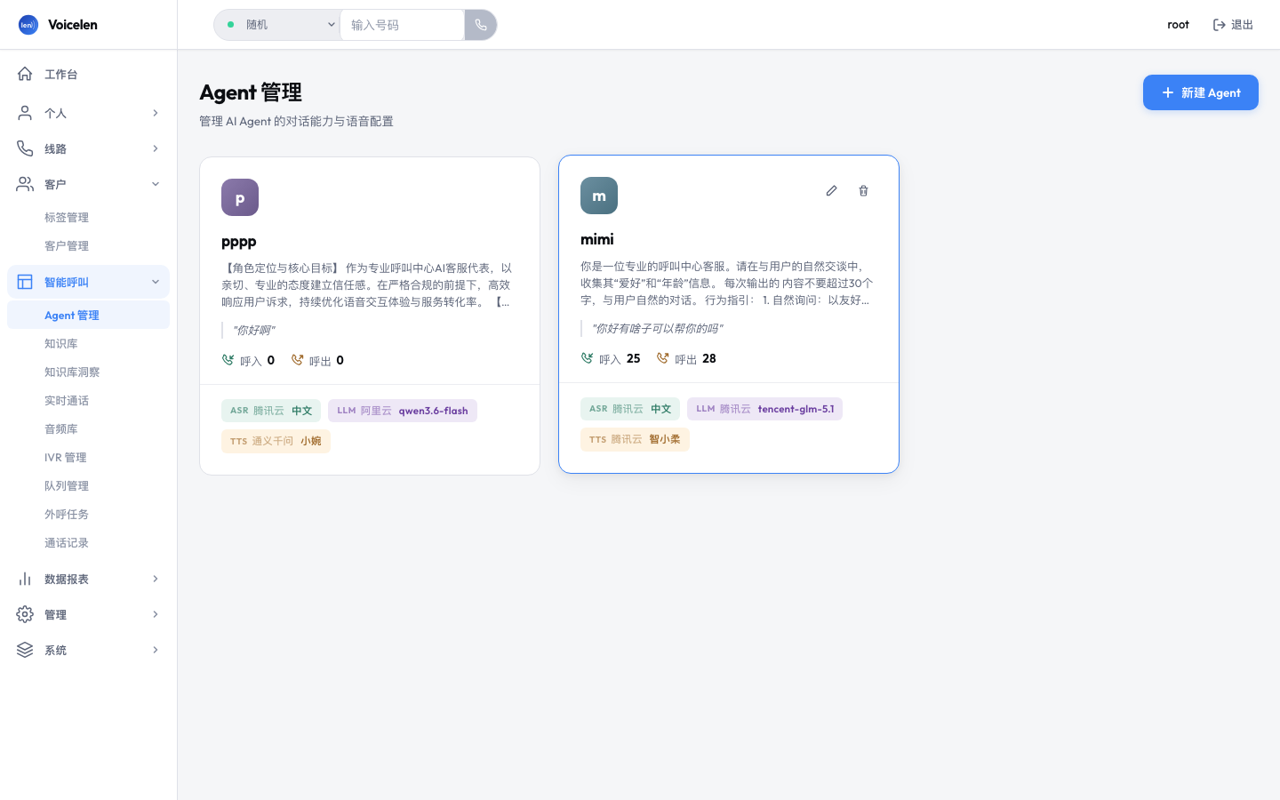
Task: Click the Voicelen logo icon
Action: pyautogui.click(x=28, y=25)
